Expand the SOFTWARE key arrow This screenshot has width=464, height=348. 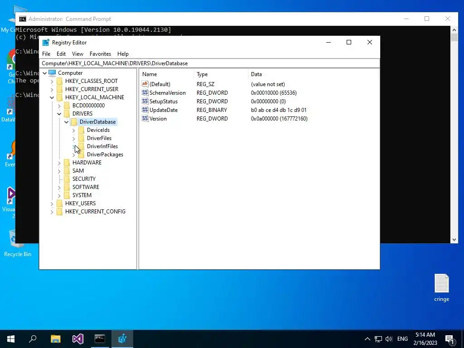click(59, 187)
